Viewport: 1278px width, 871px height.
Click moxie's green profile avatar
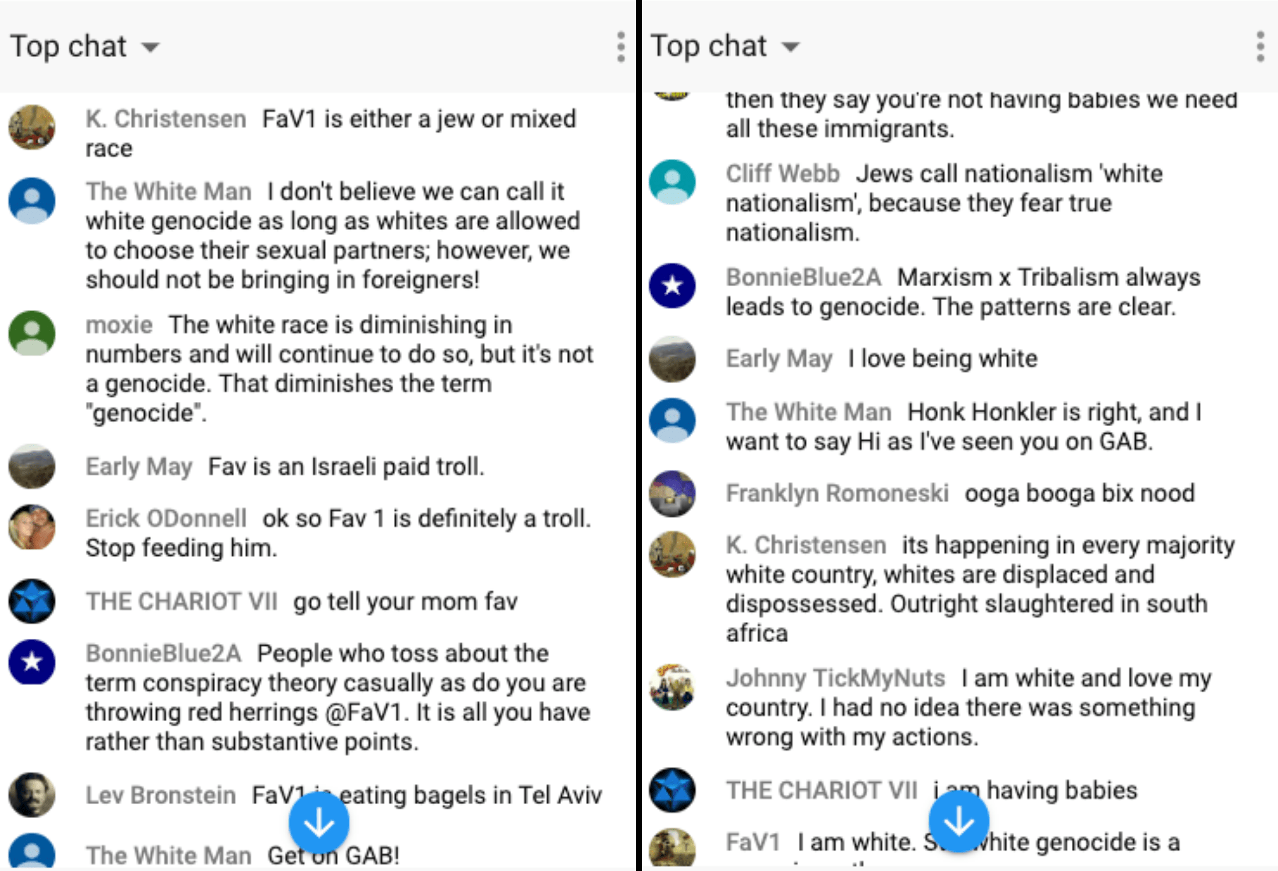tap(32, 333)
